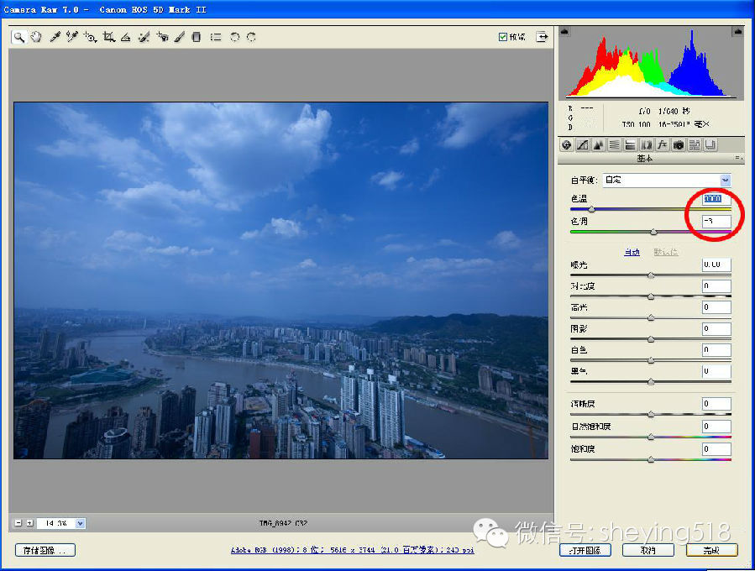Click the Save Image (存储图像) button

point(45,550)
